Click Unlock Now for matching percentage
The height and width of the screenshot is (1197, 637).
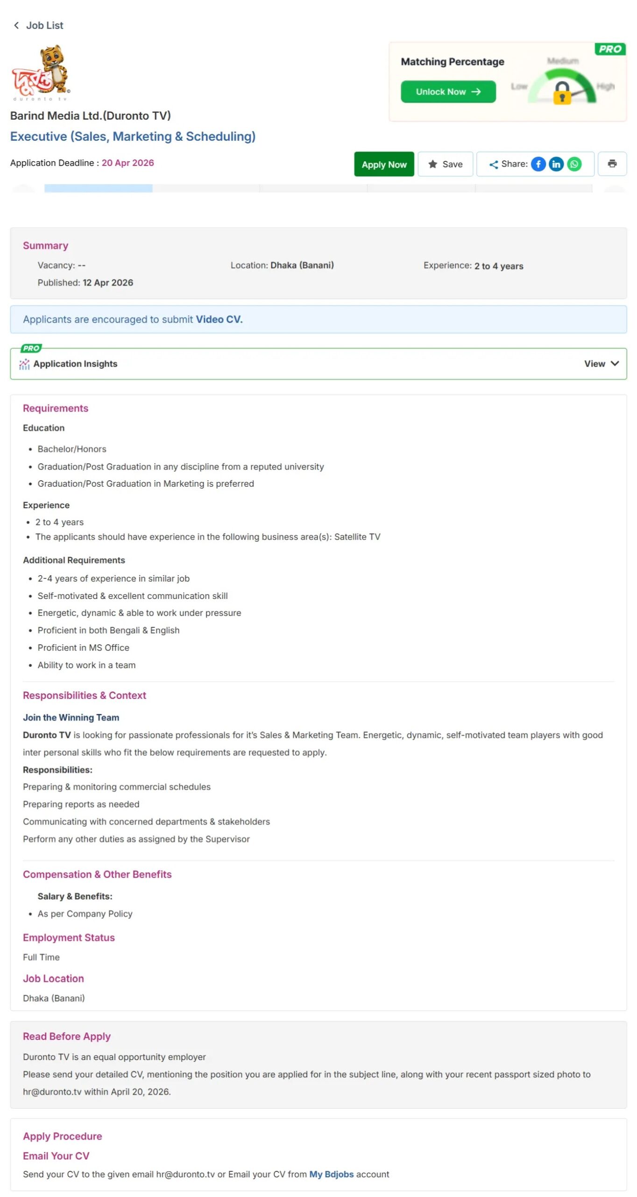tap(448, 92)
